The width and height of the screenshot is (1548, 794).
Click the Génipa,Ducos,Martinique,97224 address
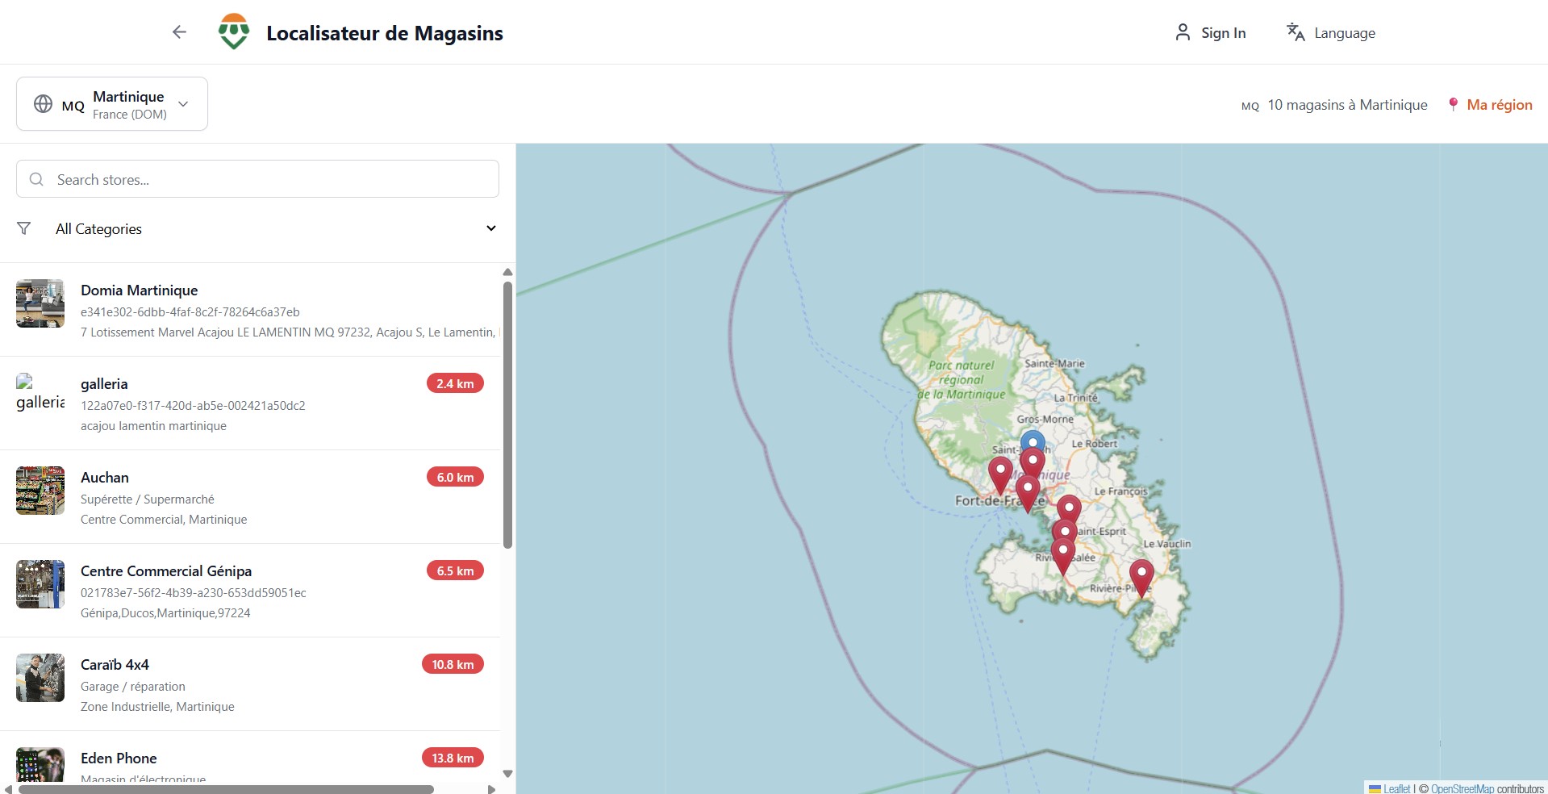tap(165, 613)
